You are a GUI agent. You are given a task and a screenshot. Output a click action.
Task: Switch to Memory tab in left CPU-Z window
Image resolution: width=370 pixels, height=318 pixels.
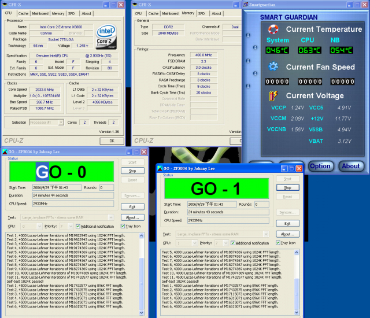click(58, 14)
